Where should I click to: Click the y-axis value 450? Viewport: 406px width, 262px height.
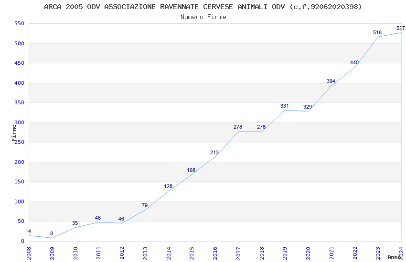(20, 63)
